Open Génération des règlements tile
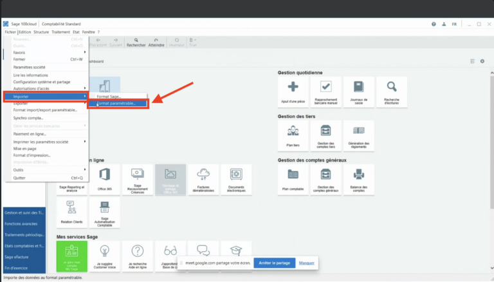494x282 pixels. [358, 136]
